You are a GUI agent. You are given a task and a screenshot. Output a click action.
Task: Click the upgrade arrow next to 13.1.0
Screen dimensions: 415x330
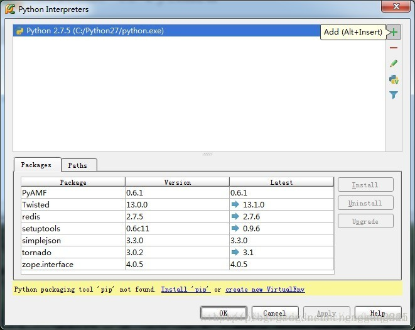click(x=235, y=204)
